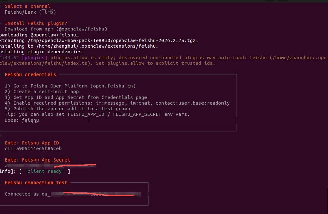Screen dimensions: 328x214
Task: Click the 'ownloading @openclaw/feishu…' output line
Action: pyautogui.click(x=39, y=35)
